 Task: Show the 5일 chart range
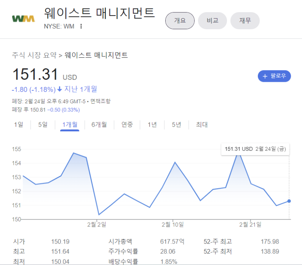pyautogui.click(x=43, y=125)
